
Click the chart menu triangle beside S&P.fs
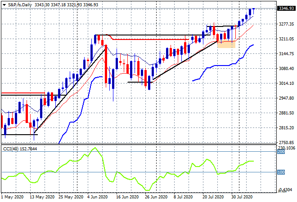click(4, 5)
